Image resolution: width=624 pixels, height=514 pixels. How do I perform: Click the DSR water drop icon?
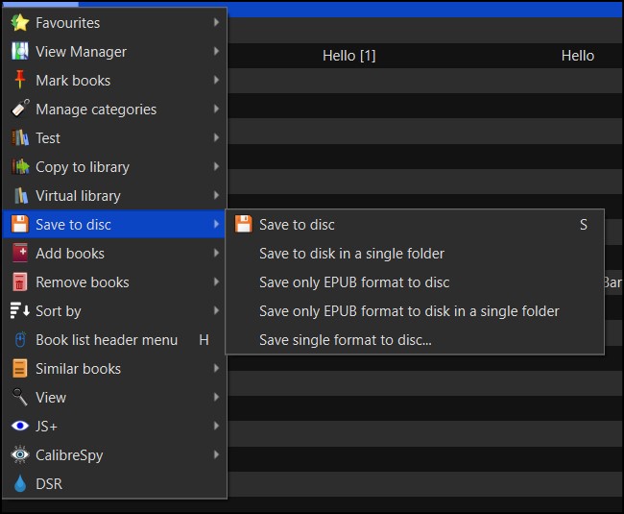(19, 484)
